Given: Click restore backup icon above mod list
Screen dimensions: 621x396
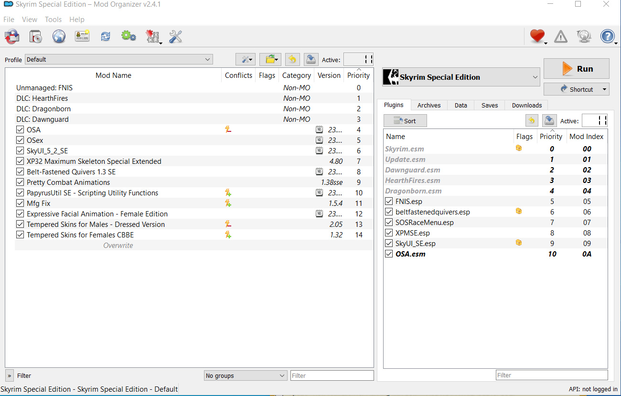Looking at the screenshot, I should pos(292,59).
